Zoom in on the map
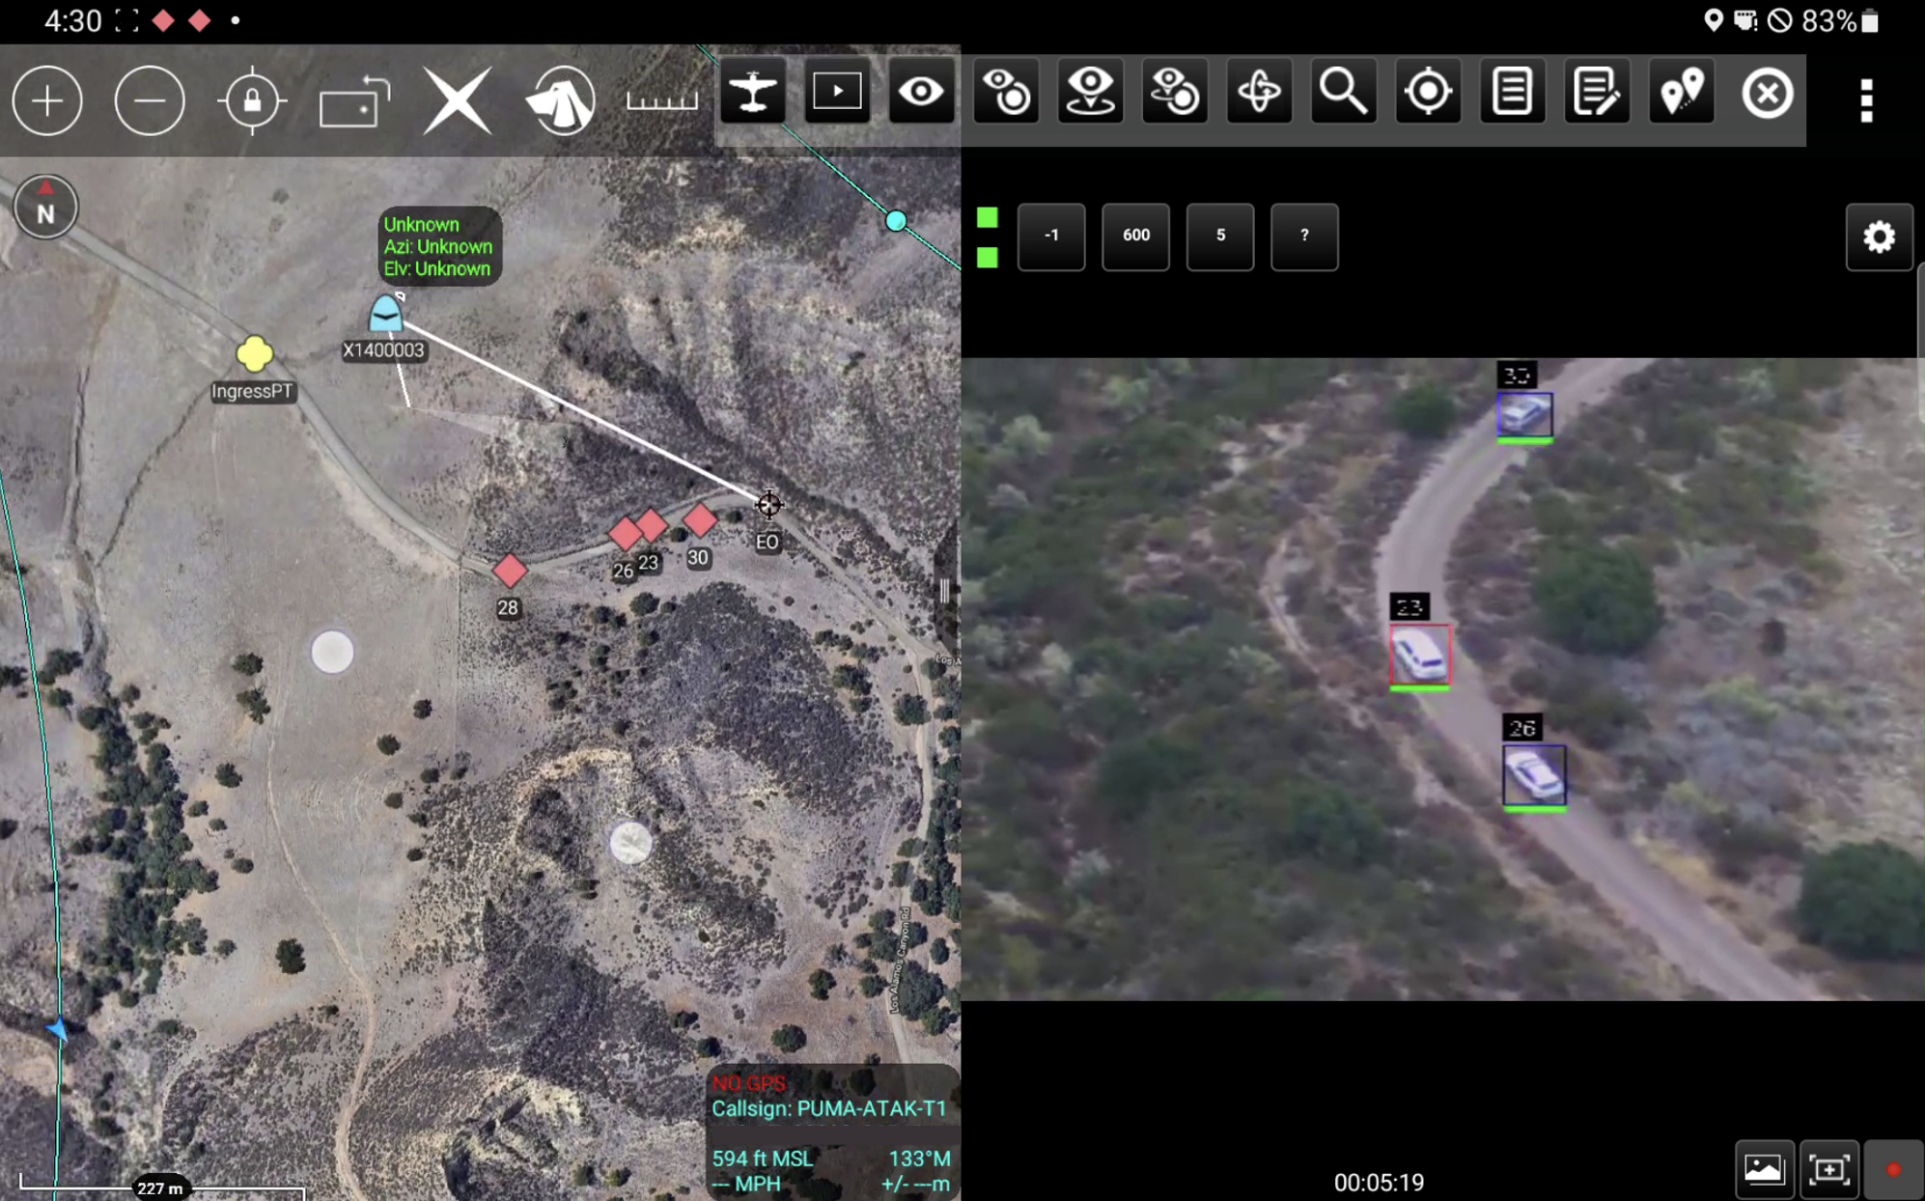 [47, 100]
